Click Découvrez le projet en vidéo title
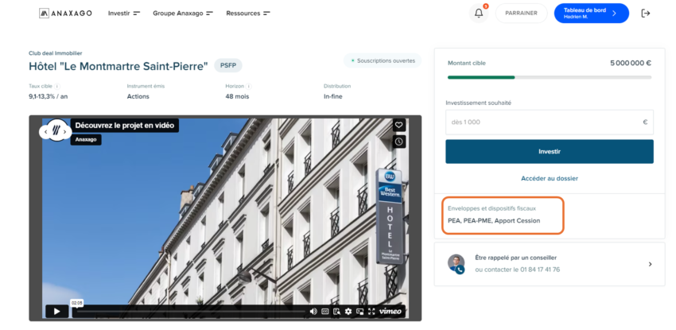 125,126
